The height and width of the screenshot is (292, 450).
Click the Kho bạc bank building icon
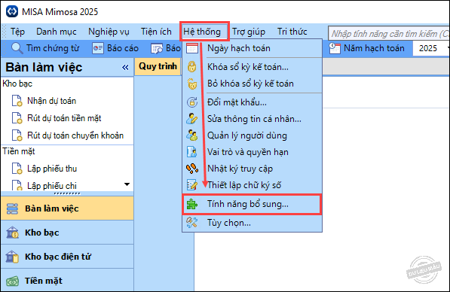pos(12,233)
